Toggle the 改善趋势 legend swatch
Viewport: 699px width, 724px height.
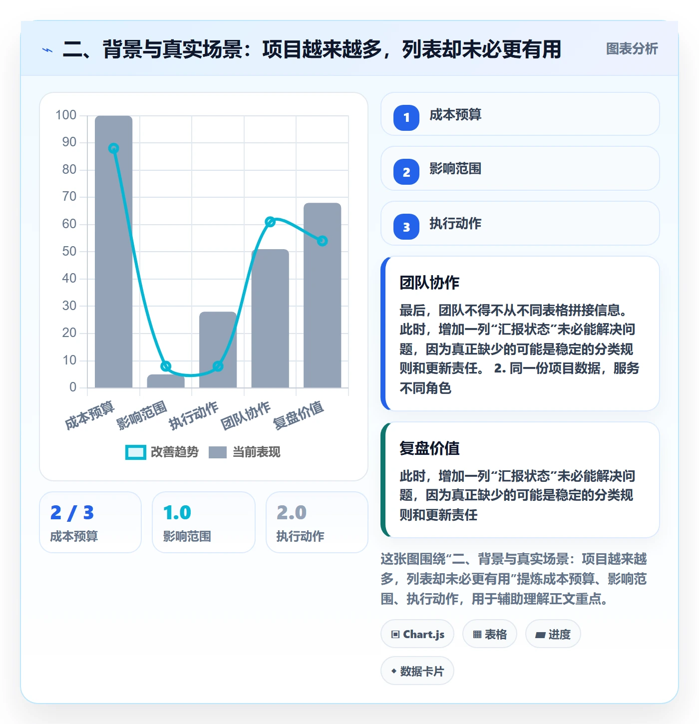coord(135,452)
